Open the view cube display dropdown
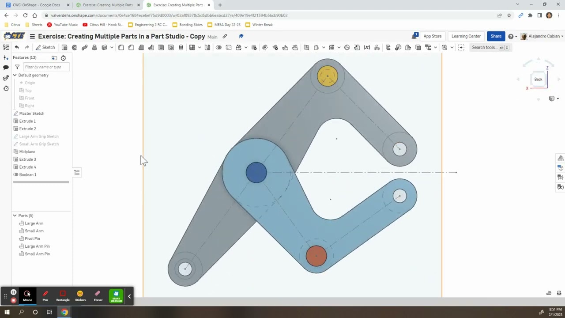Image resolution: width=565 pixels, height=318 pixels. click(554, 98)
